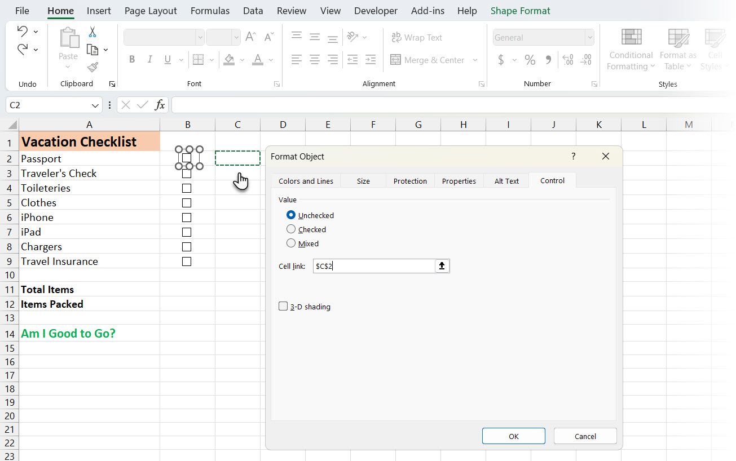Click the Format Painter brush icon
736x461 pixels.
pos(92,67)
